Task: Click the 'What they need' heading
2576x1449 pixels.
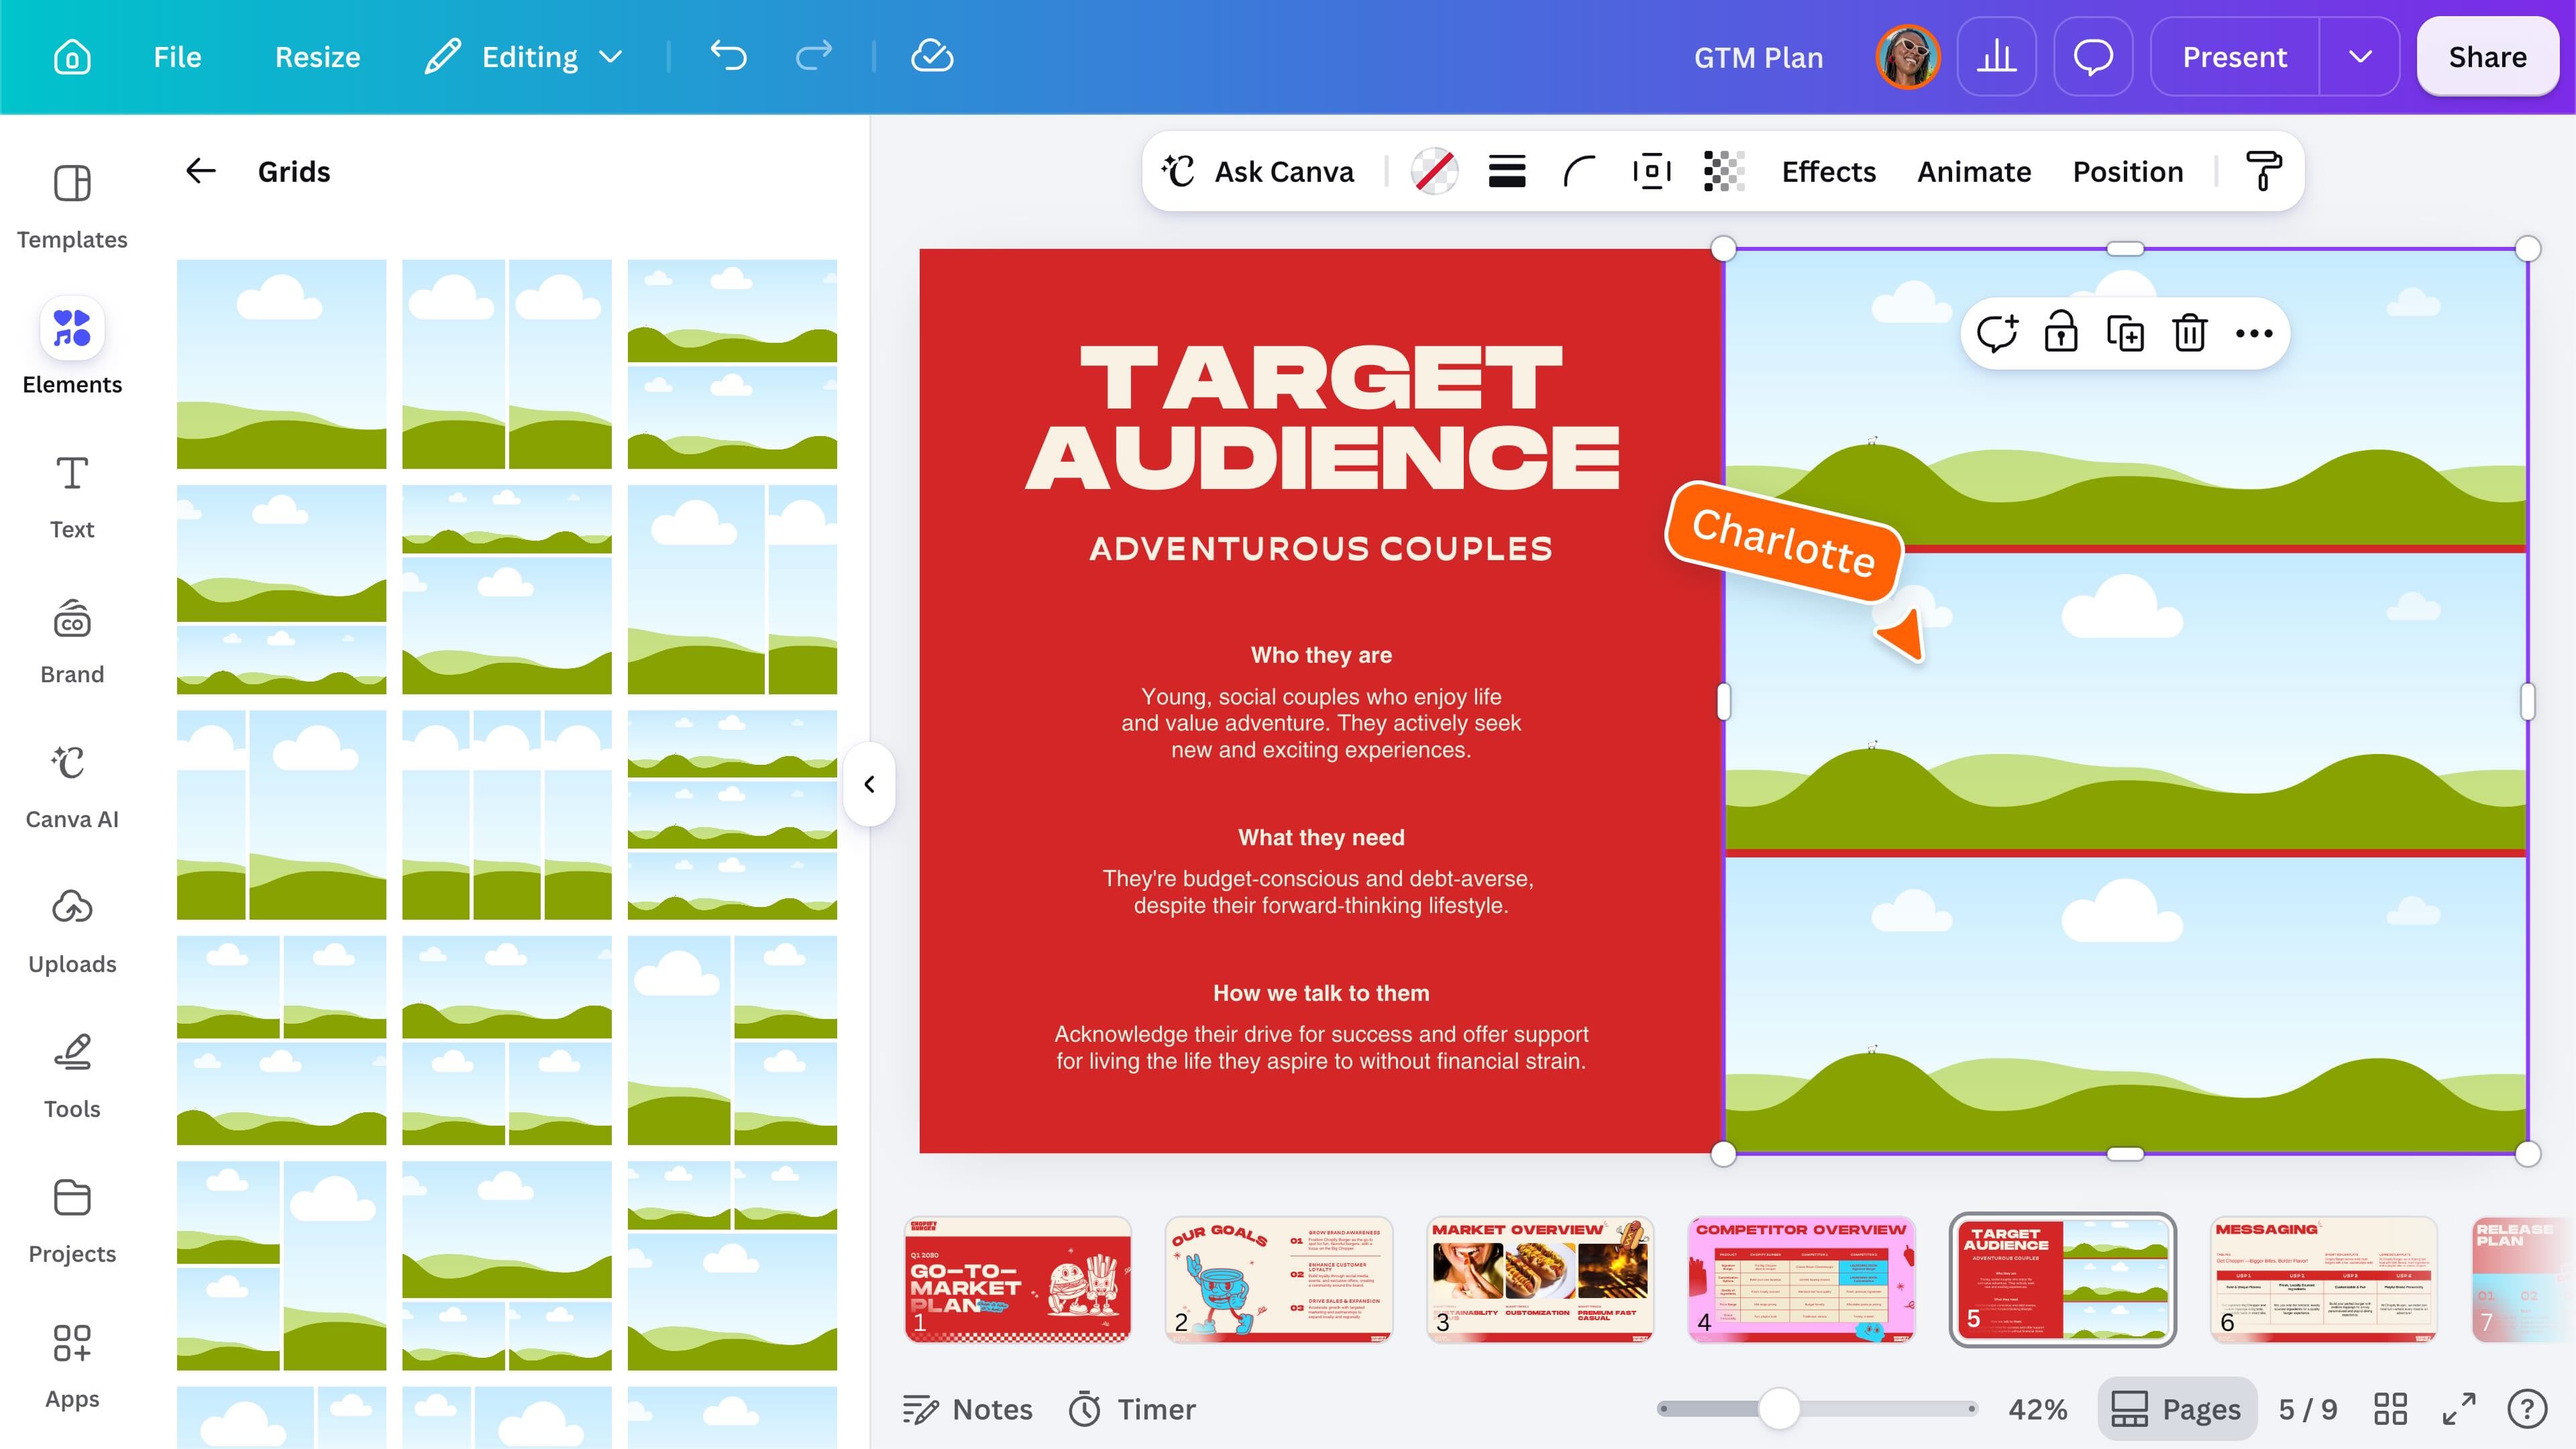Action: click(x=1321, y=837)
